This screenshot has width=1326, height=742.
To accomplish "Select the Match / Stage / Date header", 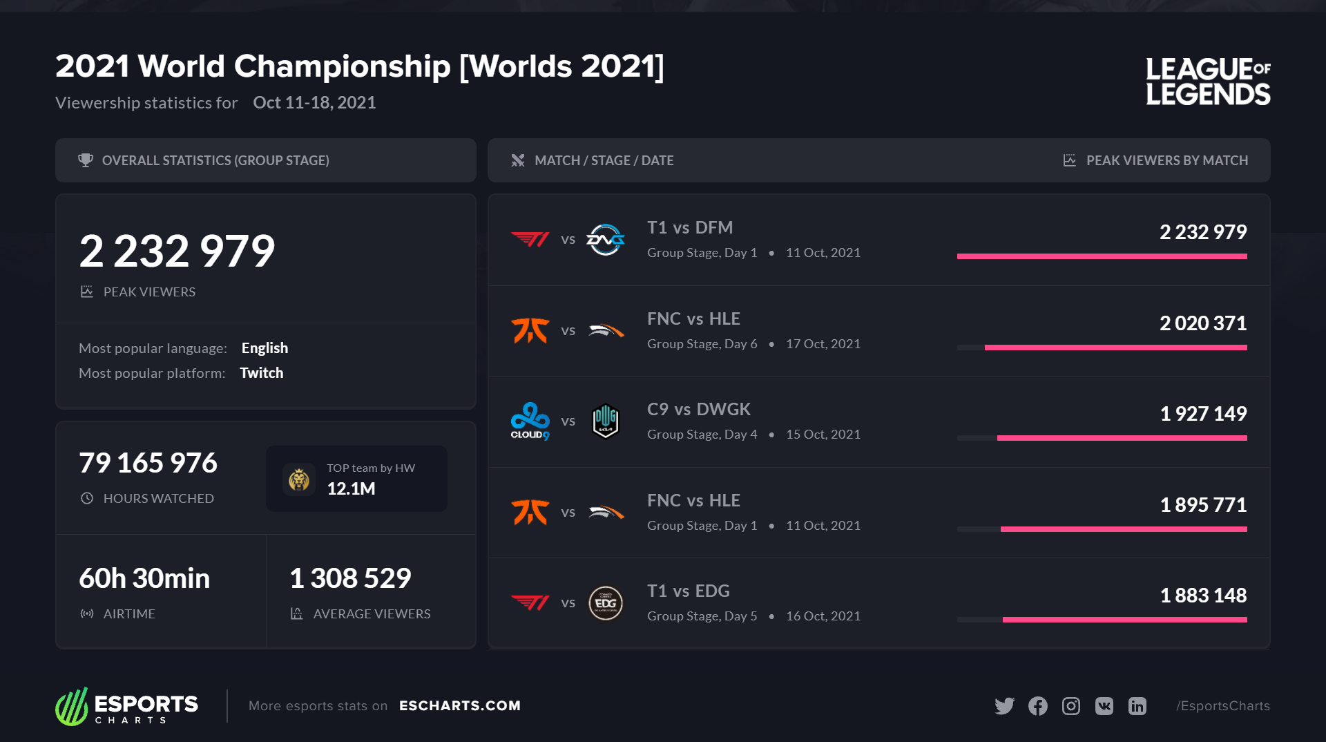I will (x=604, y=160).
